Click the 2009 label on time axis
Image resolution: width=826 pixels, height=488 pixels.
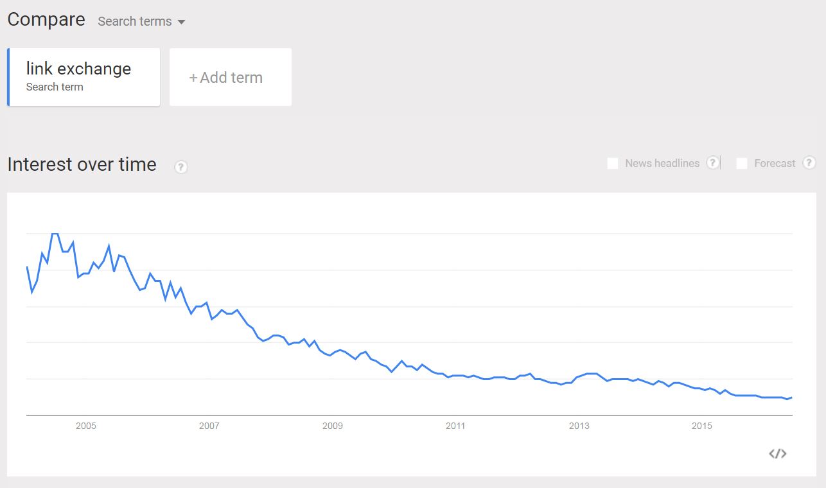click(333, 426)
